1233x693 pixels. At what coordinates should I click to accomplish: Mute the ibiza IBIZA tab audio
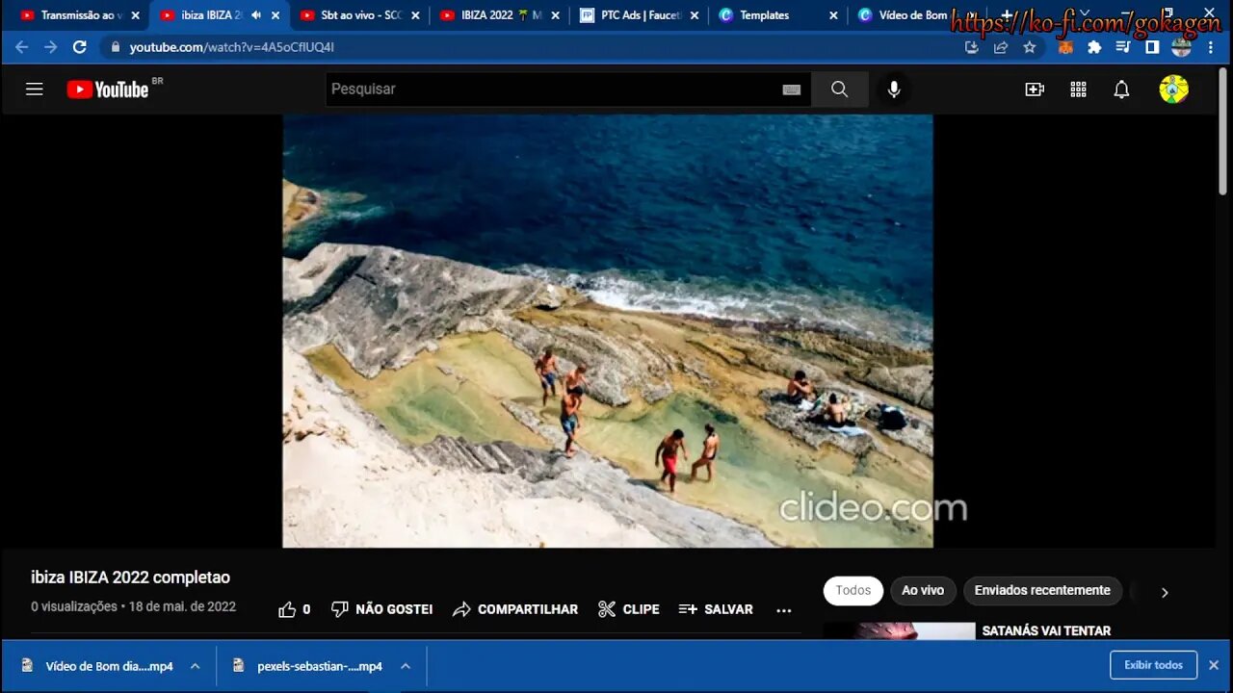click(x=256, y=15)
